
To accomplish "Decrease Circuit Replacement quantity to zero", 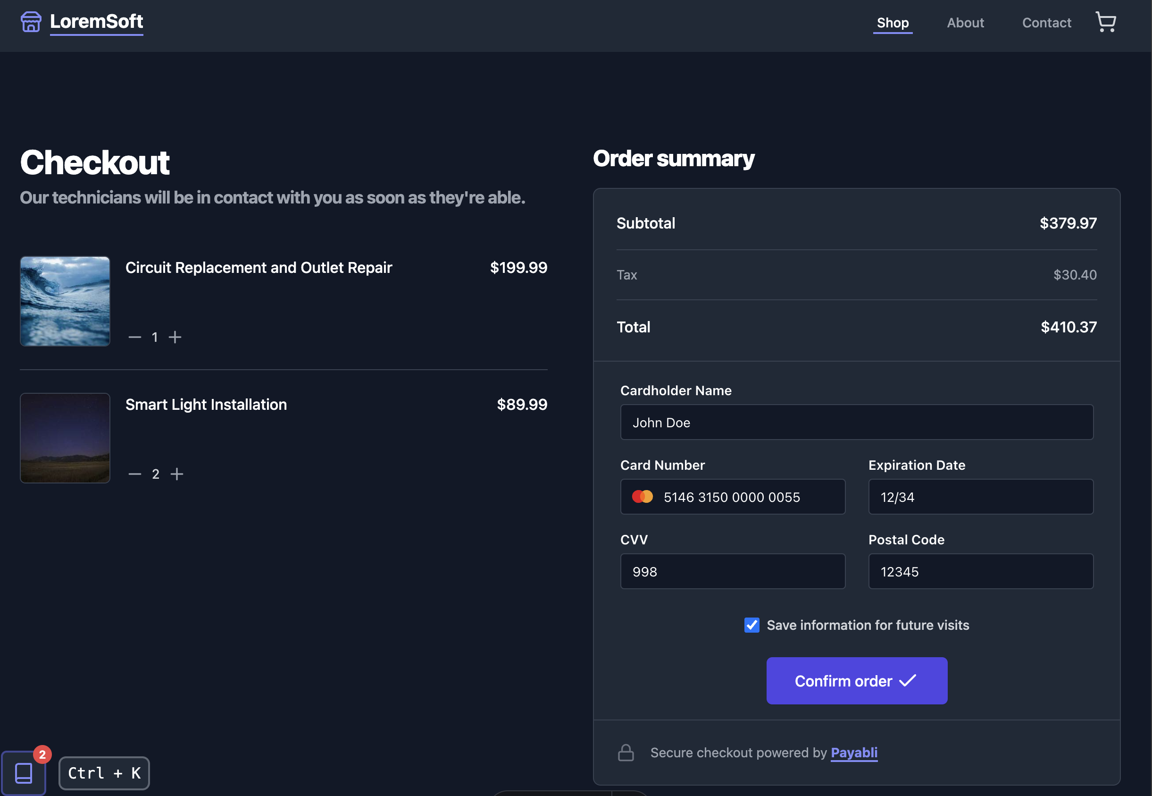I will 134,337.
